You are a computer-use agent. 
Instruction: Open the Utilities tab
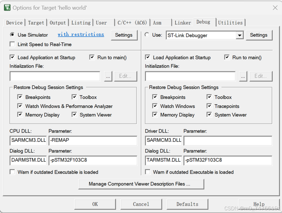(x=230, y=23)
